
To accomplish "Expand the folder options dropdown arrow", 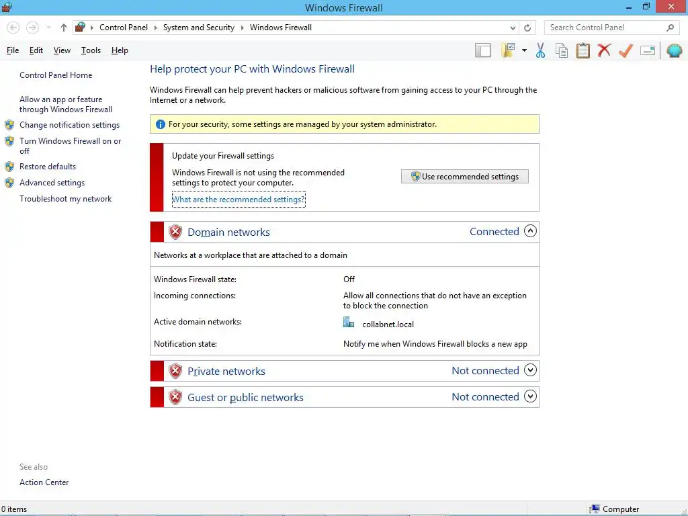I will point(524,50).
